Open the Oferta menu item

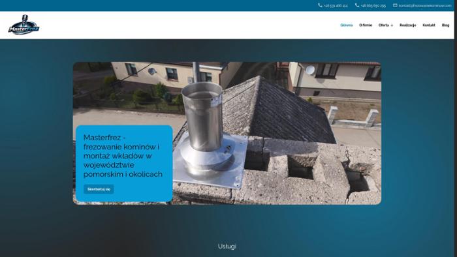[x=384, y=25]
